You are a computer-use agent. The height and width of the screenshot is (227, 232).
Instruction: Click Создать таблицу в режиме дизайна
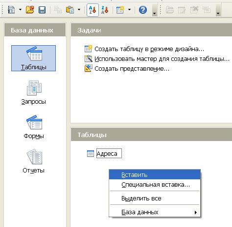pyautogui.click(x=149, y=49)
